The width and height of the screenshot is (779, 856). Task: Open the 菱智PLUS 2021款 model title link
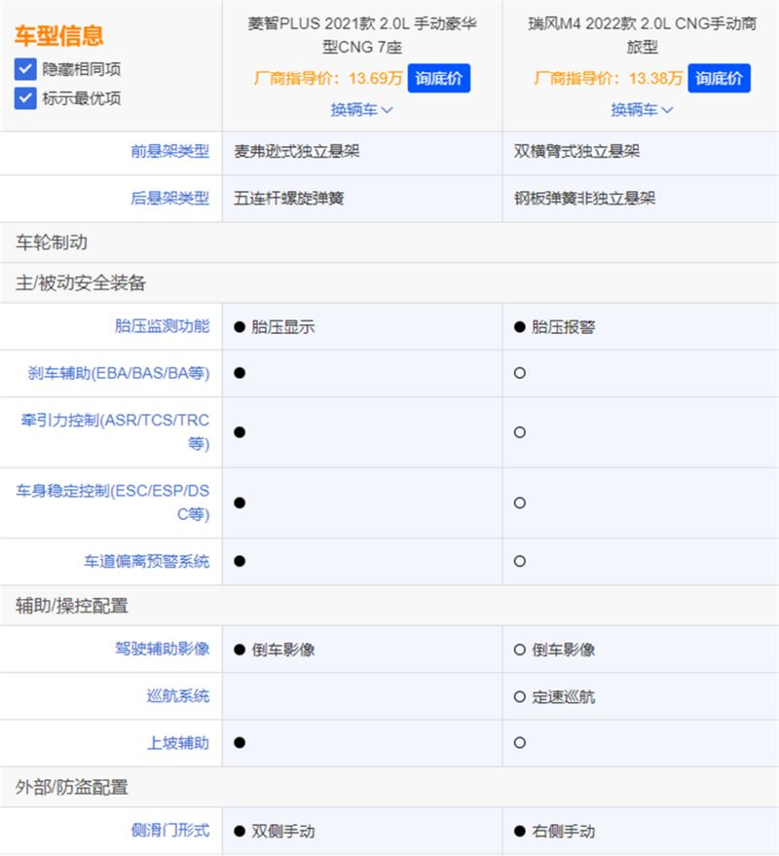362,35
